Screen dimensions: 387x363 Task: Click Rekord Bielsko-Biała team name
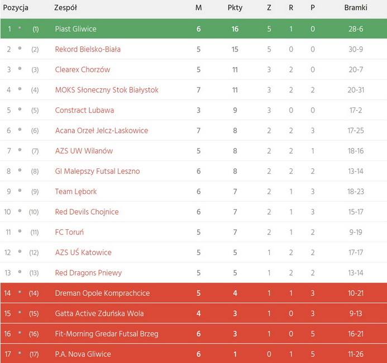[87, 49]
